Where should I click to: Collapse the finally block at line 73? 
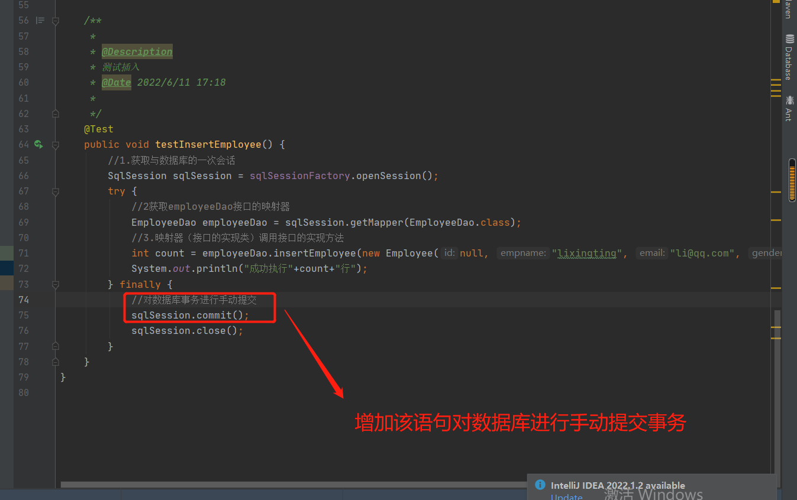[55, 284]
